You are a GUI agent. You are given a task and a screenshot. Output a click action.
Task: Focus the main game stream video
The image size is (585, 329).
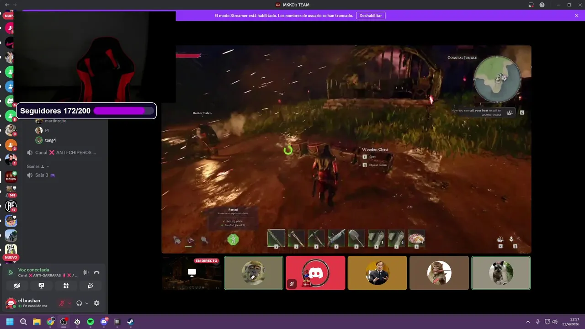346,149
